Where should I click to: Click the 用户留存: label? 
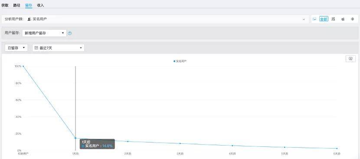click(x=13, y=33)
